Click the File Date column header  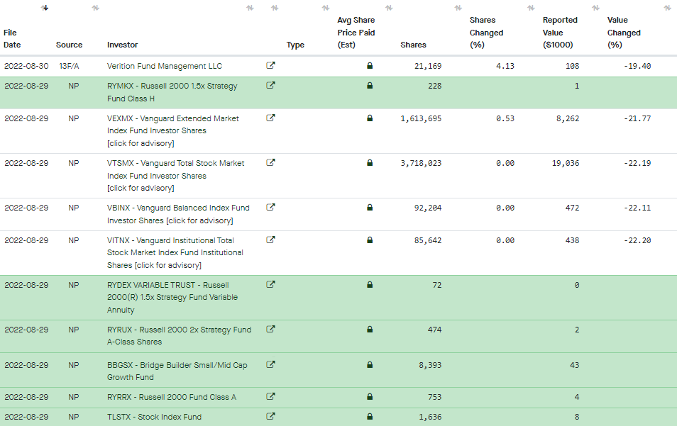point(12,39)
